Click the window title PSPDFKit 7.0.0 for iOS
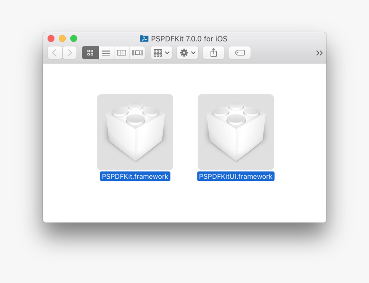Viewport: 369px width, 283px height. (189, 39)
